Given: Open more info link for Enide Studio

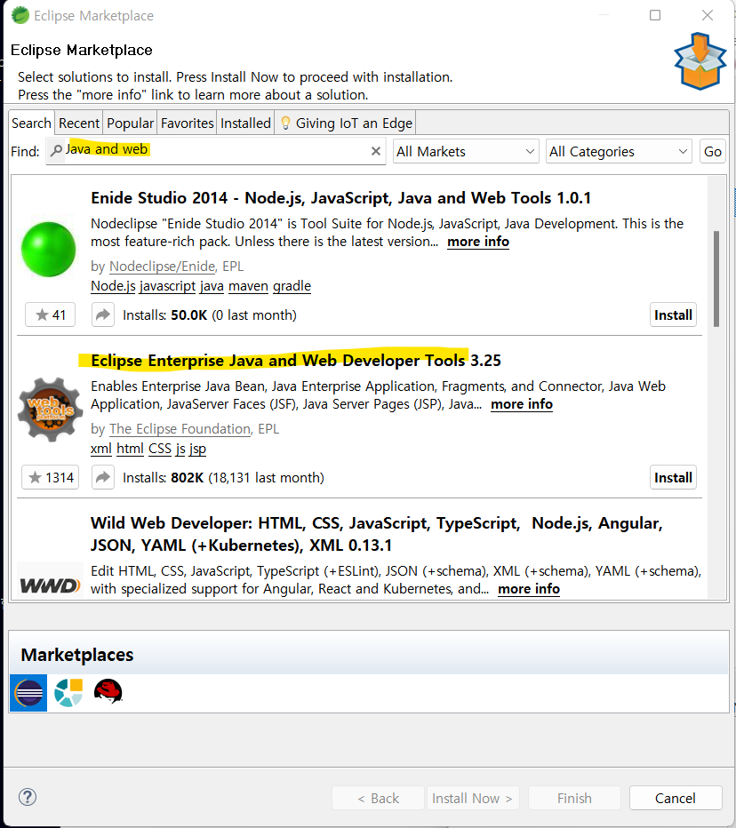Looking at the screenshot, I should (478, 242).
